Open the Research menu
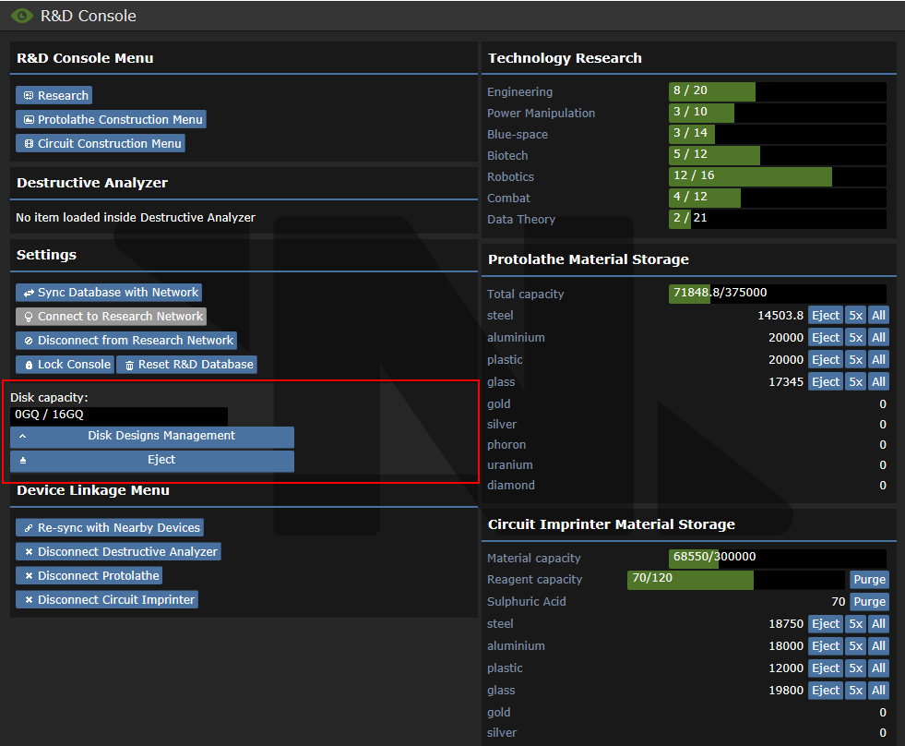This screenshot has height=746, width=905. pos(54,96)
